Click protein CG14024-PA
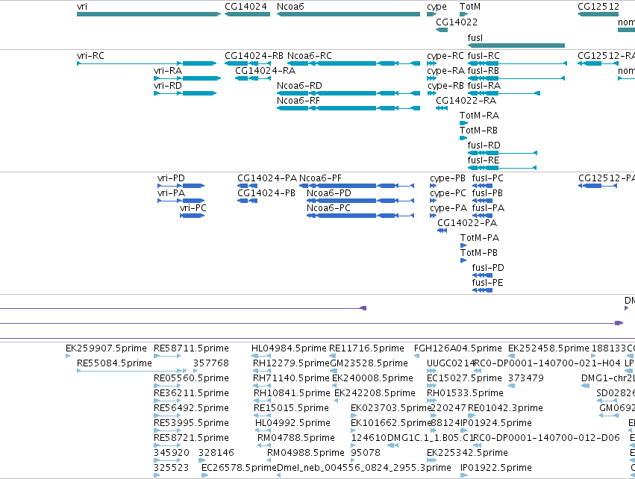Screen dimensions: 635x479 (x=248, y=186)
